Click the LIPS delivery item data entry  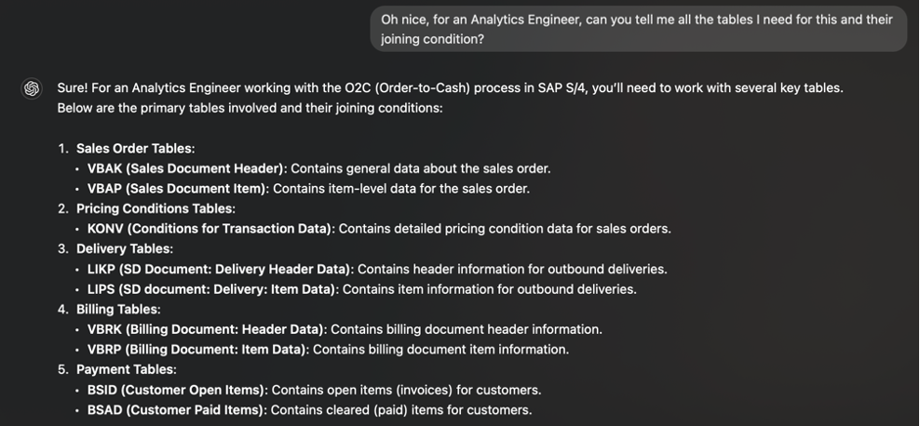(x=362, y=289)
